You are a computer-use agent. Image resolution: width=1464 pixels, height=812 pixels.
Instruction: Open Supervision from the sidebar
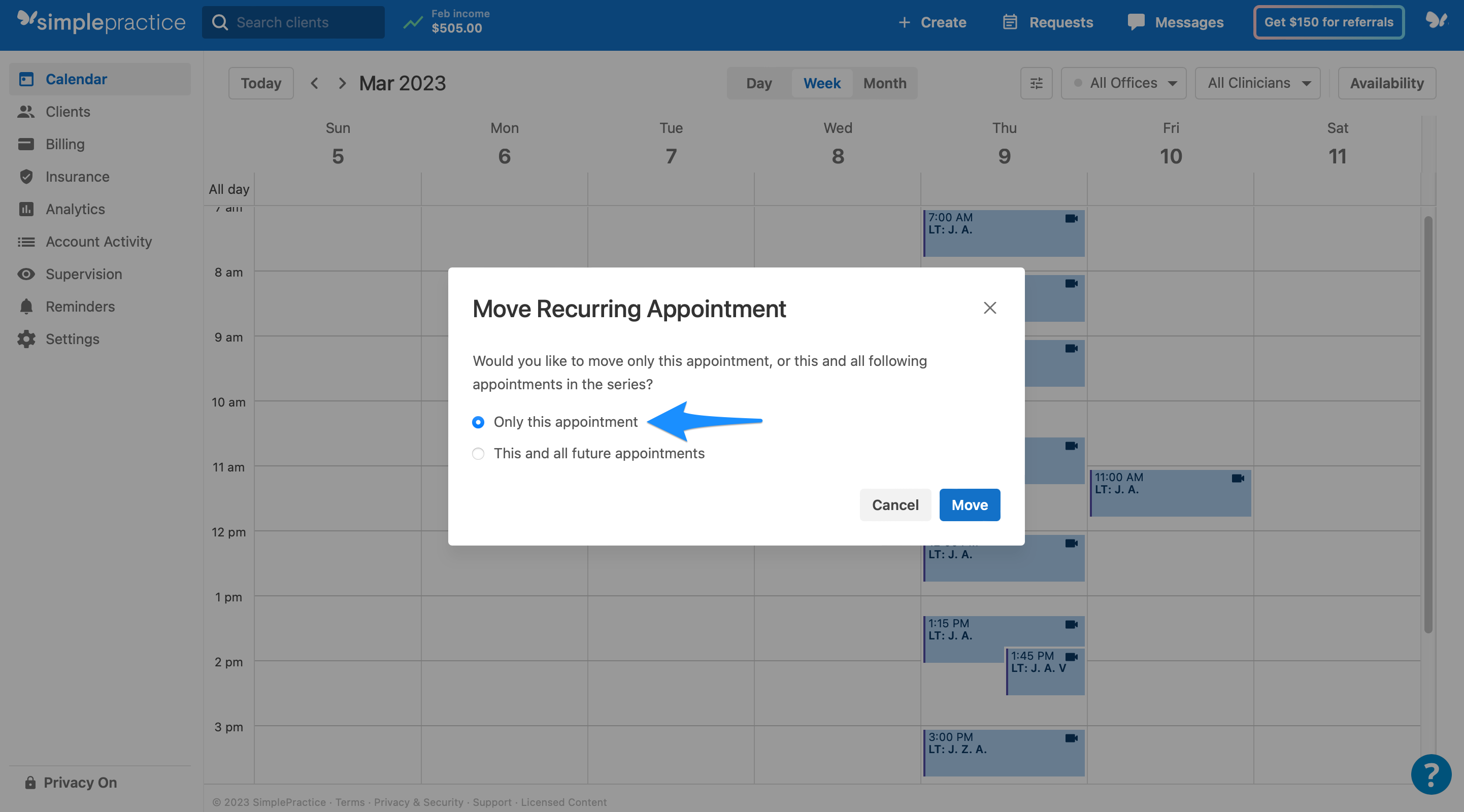pyautogui.click(x=84, y=274)
